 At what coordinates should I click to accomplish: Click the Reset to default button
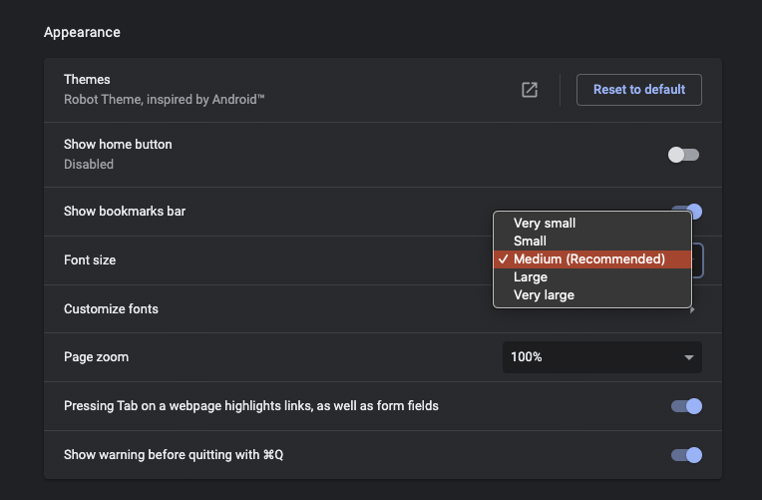pyautogui.click(x=639, y=90)
